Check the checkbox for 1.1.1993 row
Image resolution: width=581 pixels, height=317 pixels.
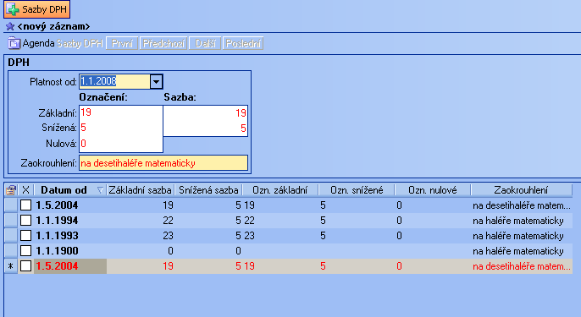pos(25,236)
